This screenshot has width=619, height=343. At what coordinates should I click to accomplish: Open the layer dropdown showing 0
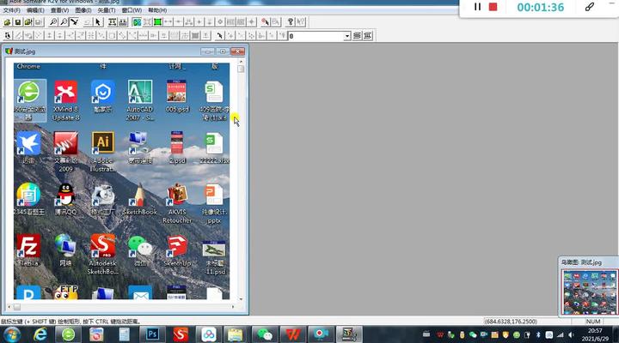(347, 36)
